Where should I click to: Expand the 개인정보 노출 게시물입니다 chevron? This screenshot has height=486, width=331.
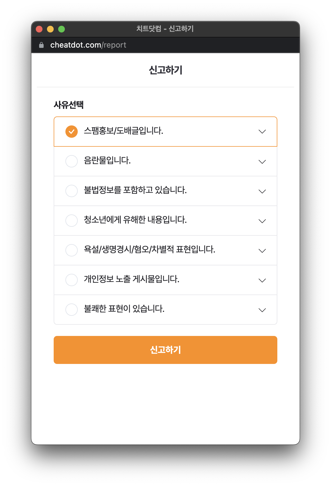click(x=262, y=281)
